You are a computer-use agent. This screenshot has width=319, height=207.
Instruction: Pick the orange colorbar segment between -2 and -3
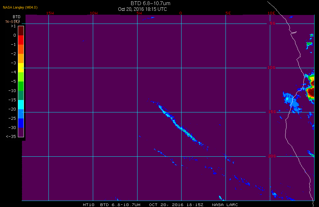(21, 58)
